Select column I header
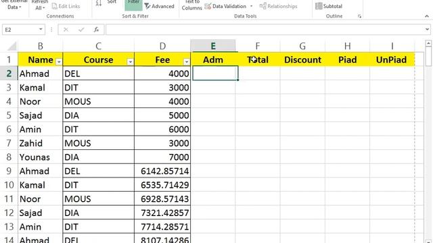 pos(392,46)
